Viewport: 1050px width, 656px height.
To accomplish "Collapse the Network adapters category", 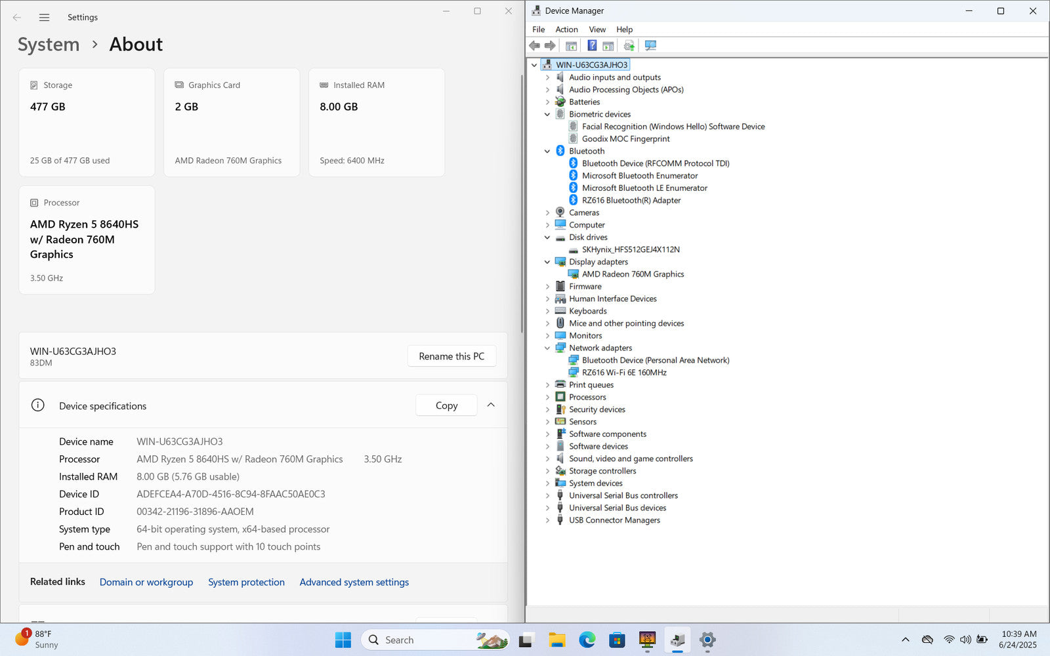I will click(547, 348).
